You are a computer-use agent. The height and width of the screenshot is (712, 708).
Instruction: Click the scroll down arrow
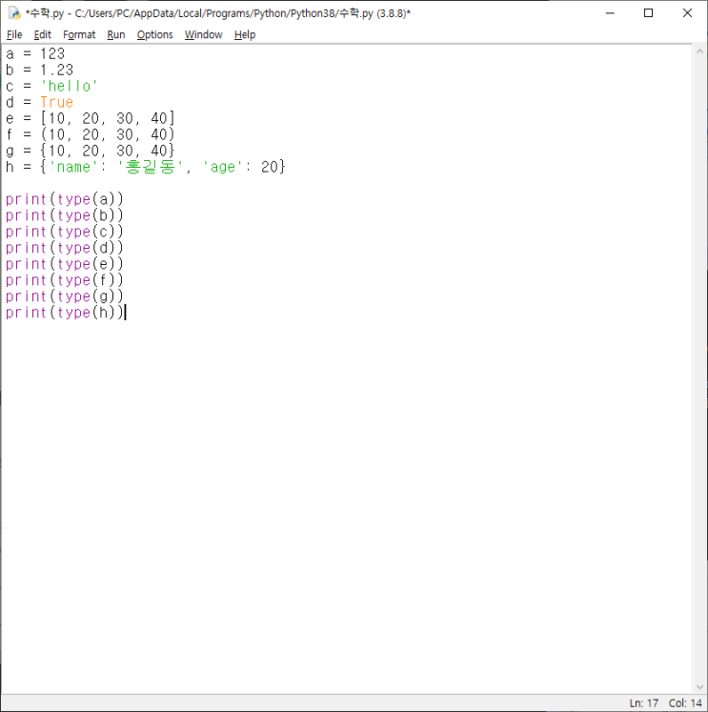[x=699, y=687]
